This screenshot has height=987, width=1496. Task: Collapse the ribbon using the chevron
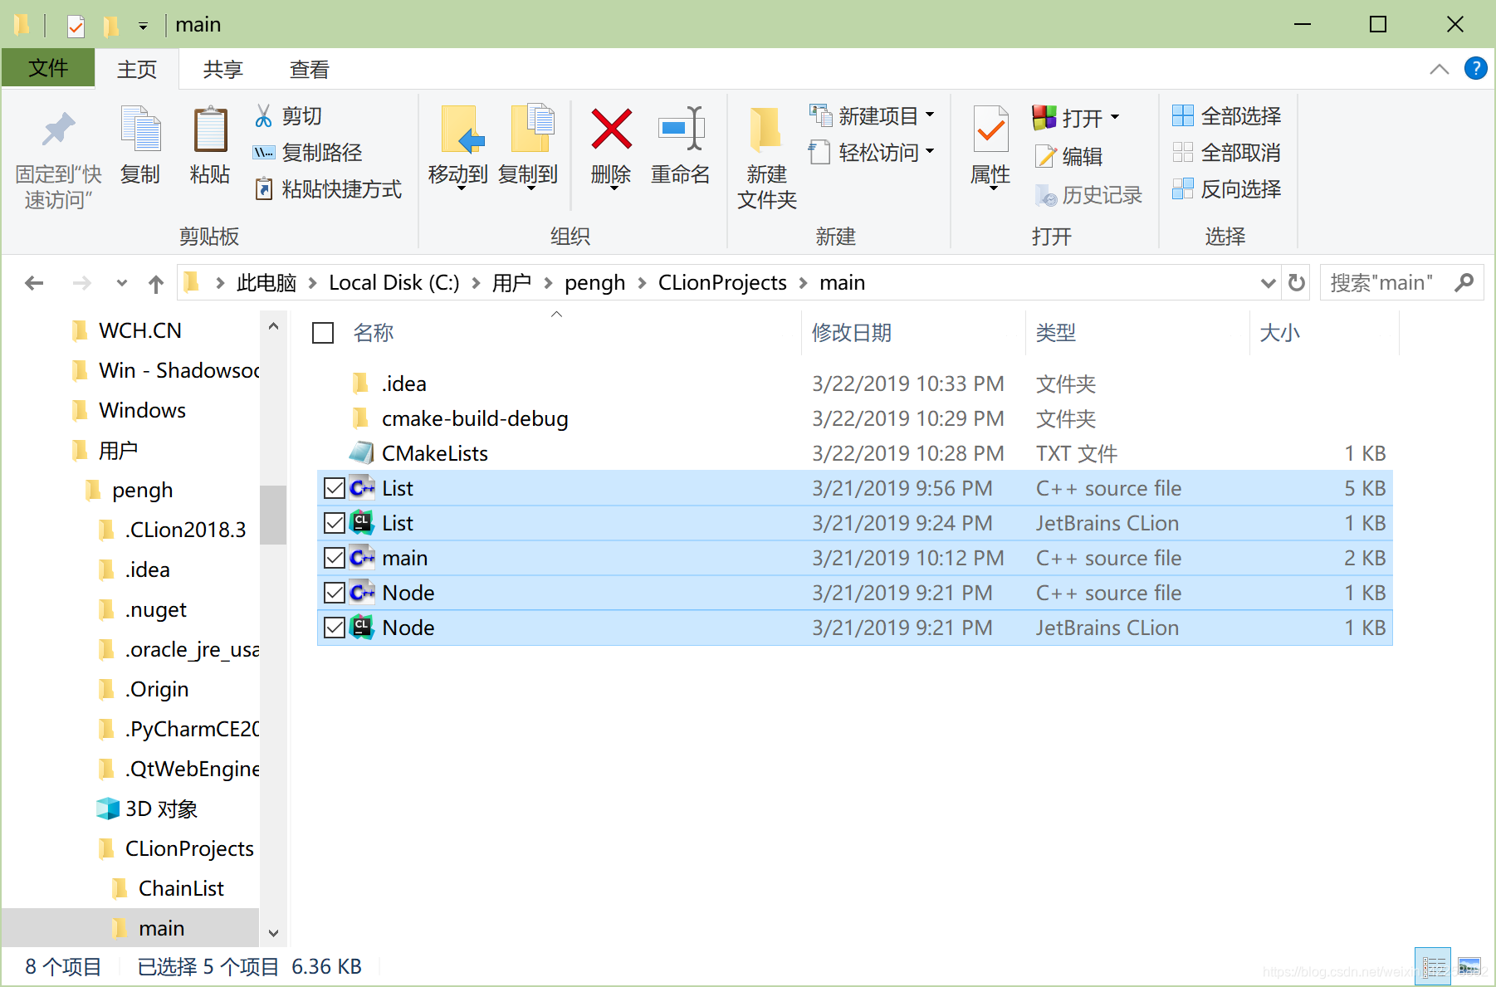coord(1439,69)
